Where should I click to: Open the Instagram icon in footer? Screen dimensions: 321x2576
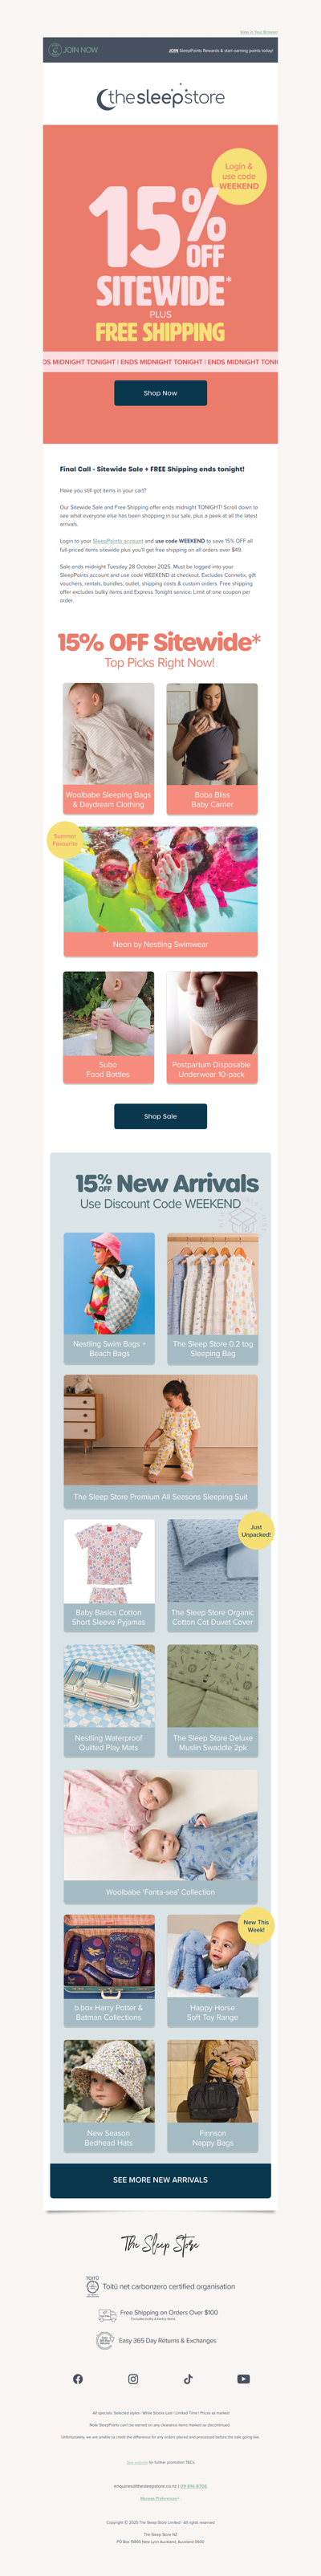133,2379
